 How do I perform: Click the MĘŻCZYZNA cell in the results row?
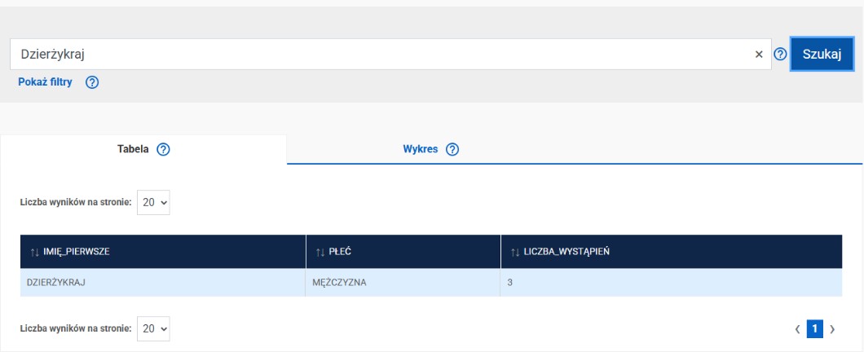(339, 283)
